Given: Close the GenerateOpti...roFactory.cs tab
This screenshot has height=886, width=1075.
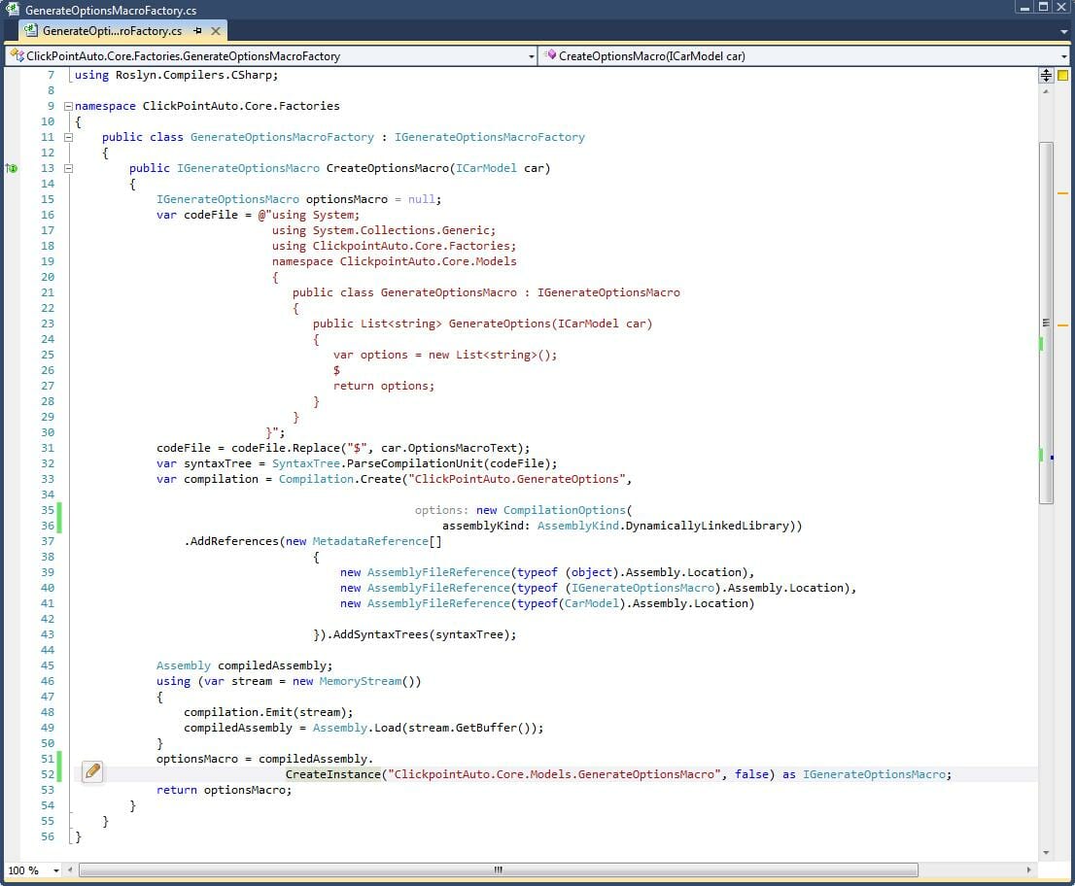Looking at the screenshot, I should click(x=215, y=31).
